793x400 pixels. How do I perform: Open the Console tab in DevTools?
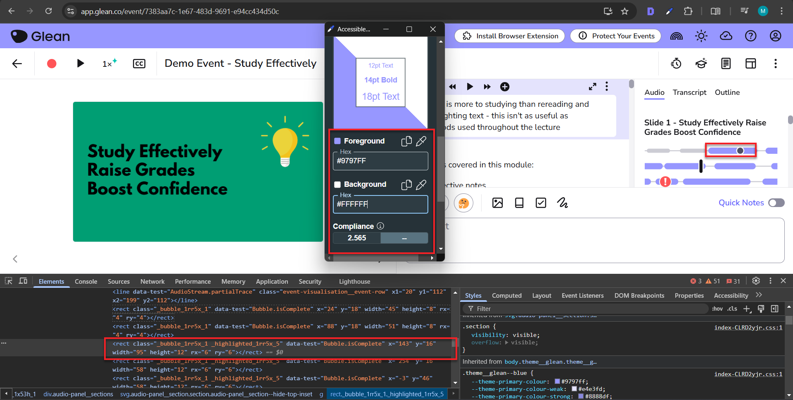86,282
